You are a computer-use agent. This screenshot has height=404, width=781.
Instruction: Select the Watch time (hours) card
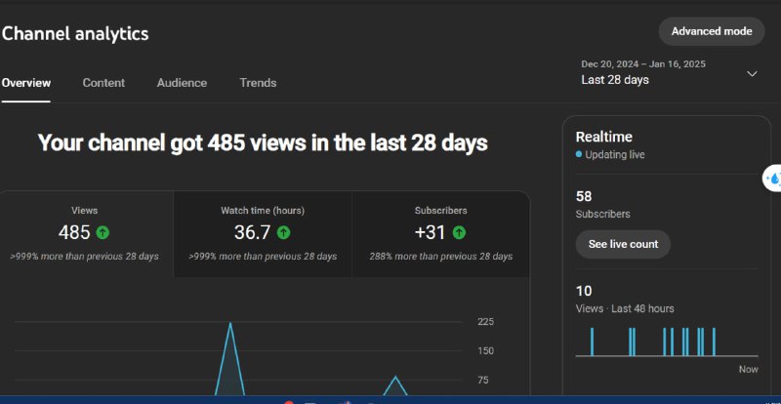(263, 233)
